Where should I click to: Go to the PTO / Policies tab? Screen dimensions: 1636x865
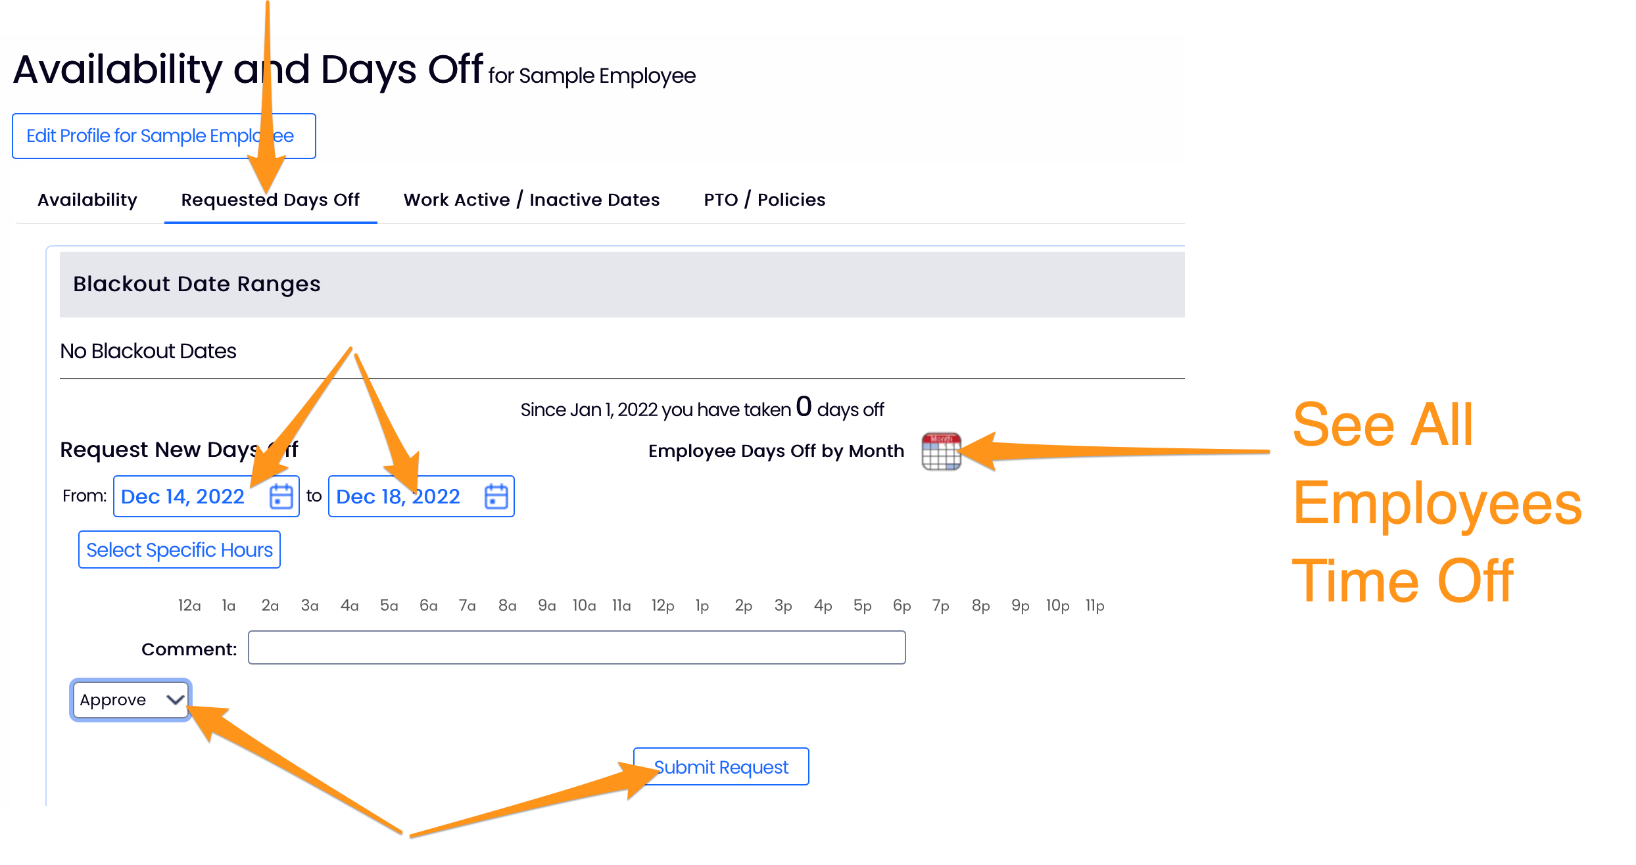764,200
